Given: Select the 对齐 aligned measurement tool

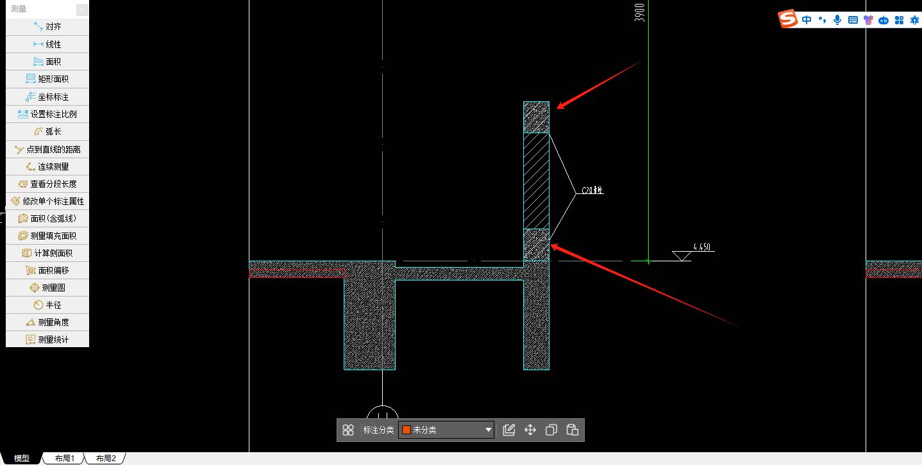Looking at the screenshot, I should tap(47, 27).
